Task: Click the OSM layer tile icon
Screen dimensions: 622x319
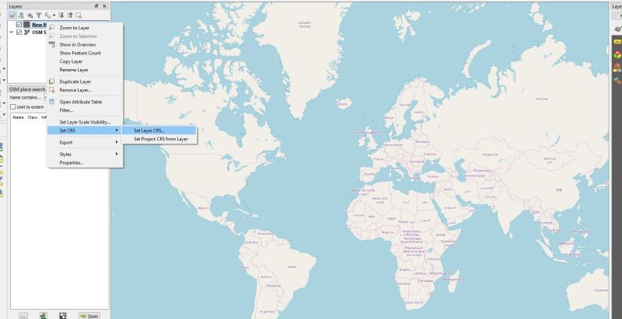Action: 27,32
